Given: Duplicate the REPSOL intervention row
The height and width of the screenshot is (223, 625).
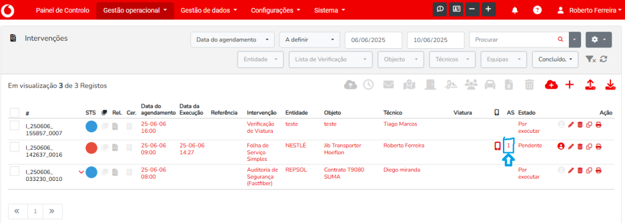Looking at the screenshot, I should 589,171.
